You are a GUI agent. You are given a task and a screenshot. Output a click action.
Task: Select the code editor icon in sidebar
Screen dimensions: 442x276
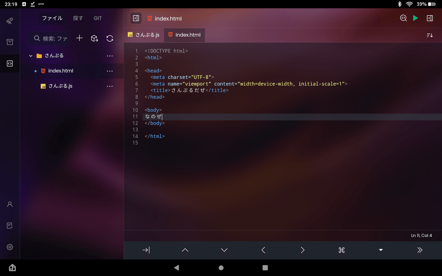[10, 63]
